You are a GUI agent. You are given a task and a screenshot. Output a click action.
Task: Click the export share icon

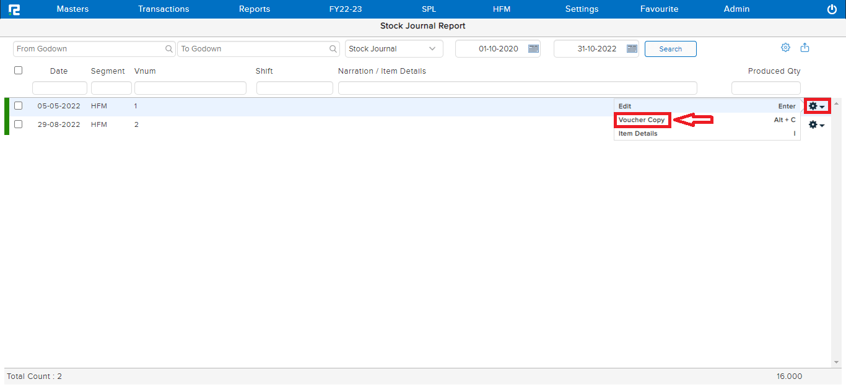tap(805, 48)
